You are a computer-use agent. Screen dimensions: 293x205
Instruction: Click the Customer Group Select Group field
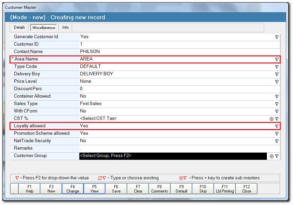click(173, 156)
